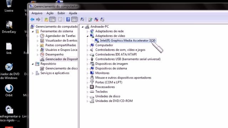The height and width of the screenshot is (128, 228).
Task: Expand Controladores USB category
Action: (87, 59)
